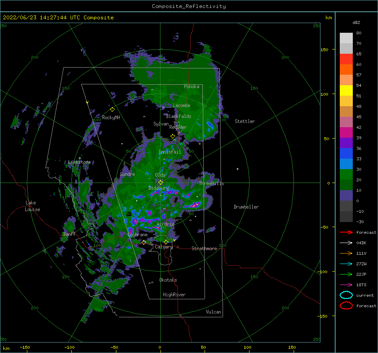This screenshot has height=353, width=378.
Task: Click the dBZ legend heading
Action: point(356,23)
